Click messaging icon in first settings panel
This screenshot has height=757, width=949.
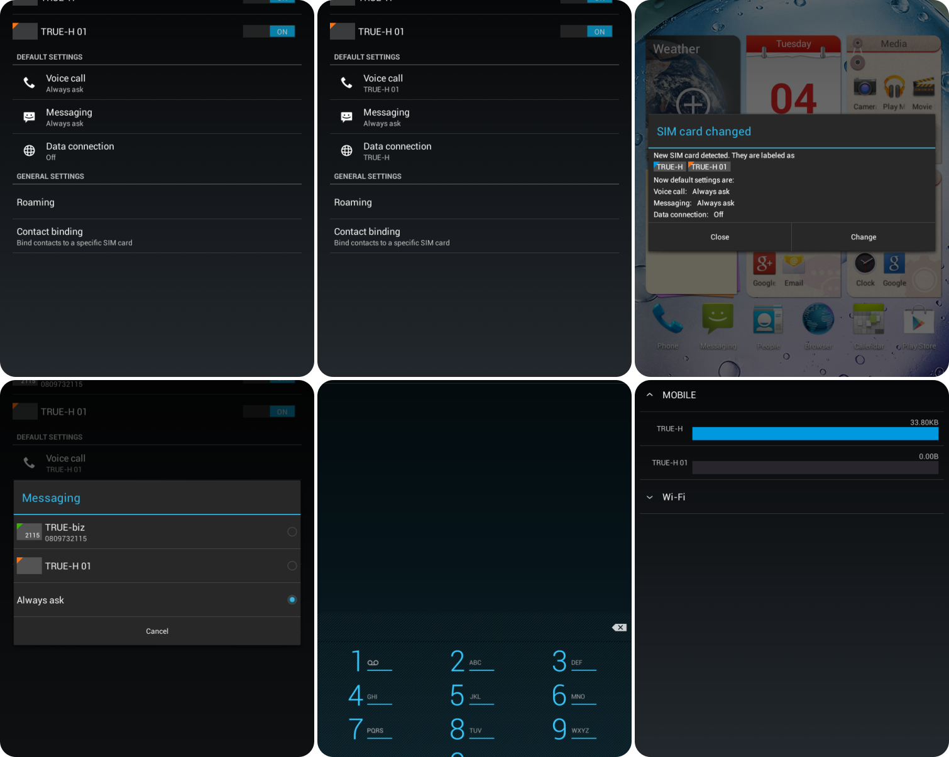click(x=29, y=117)
